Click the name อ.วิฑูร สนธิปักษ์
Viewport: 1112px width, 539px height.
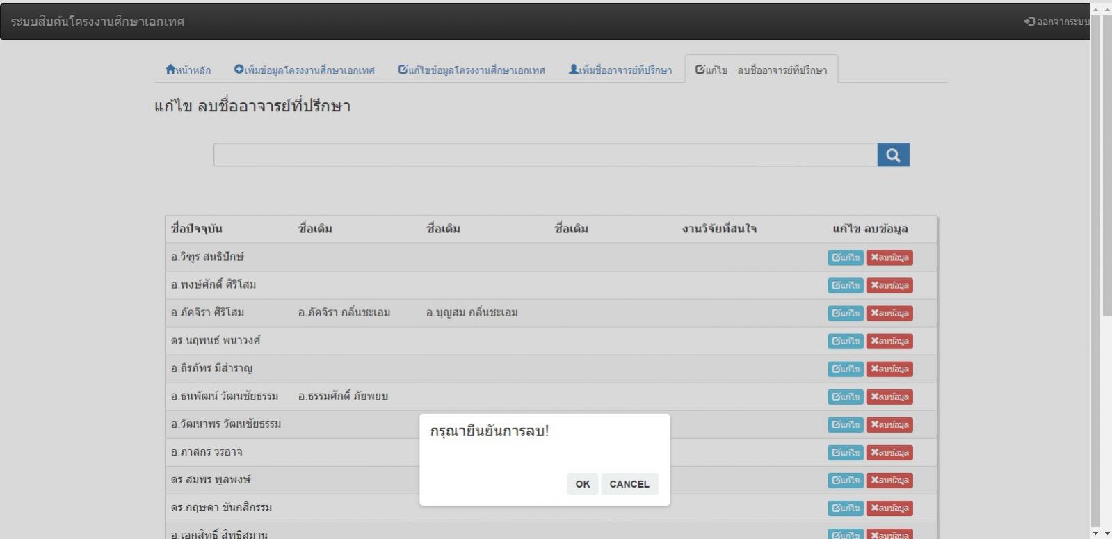click(x=207, y=257)
